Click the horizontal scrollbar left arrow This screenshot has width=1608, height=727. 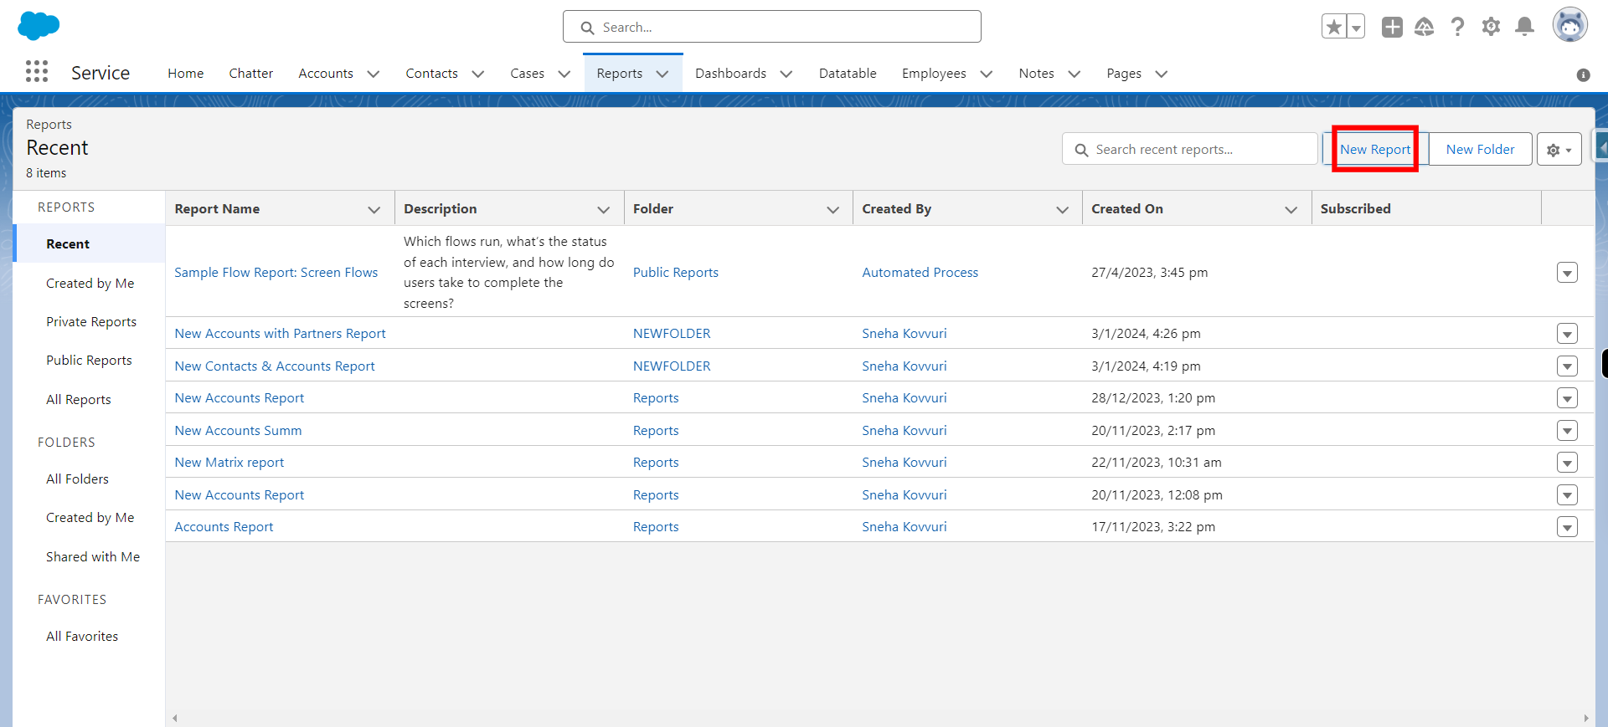tap(174, 718)
